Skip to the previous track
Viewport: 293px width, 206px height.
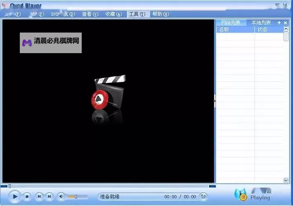pyautogui.click(x=39, y=197)
